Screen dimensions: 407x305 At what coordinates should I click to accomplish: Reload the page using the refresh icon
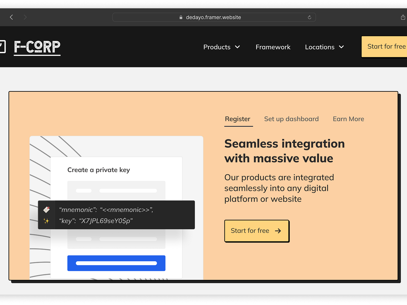pos(309,17)
